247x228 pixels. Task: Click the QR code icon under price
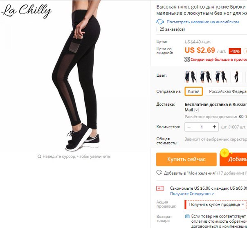click(x=187, y=59)
